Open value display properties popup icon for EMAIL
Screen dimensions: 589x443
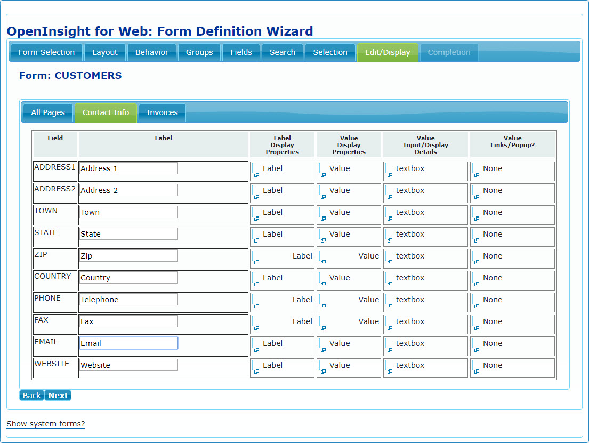[323, 349]
